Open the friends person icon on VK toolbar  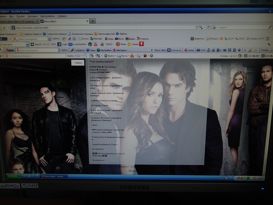(x=208, y=50)
